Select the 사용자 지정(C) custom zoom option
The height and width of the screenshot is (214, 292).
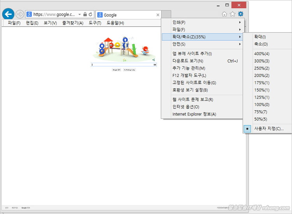[269, 129]
